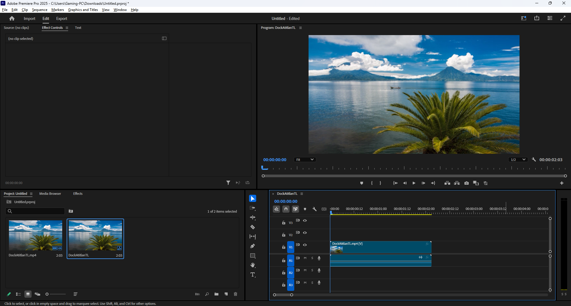Activate the Type tool
This screenshot has width=571, height=306.
click(253, 275)
